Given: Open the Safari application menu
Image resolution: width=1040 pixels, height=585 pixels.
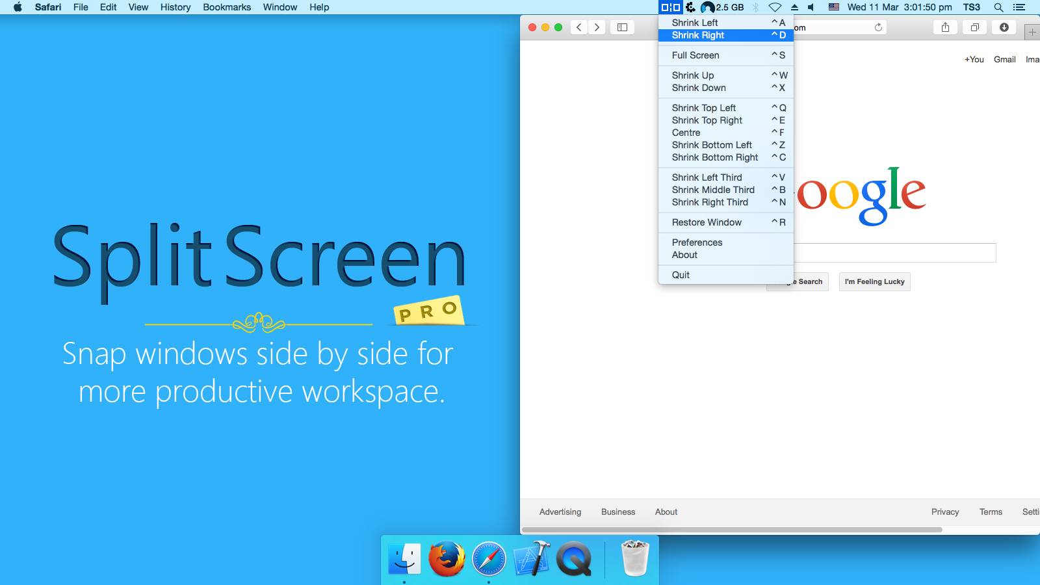Looking at the screenshot, I should [48, 7].
